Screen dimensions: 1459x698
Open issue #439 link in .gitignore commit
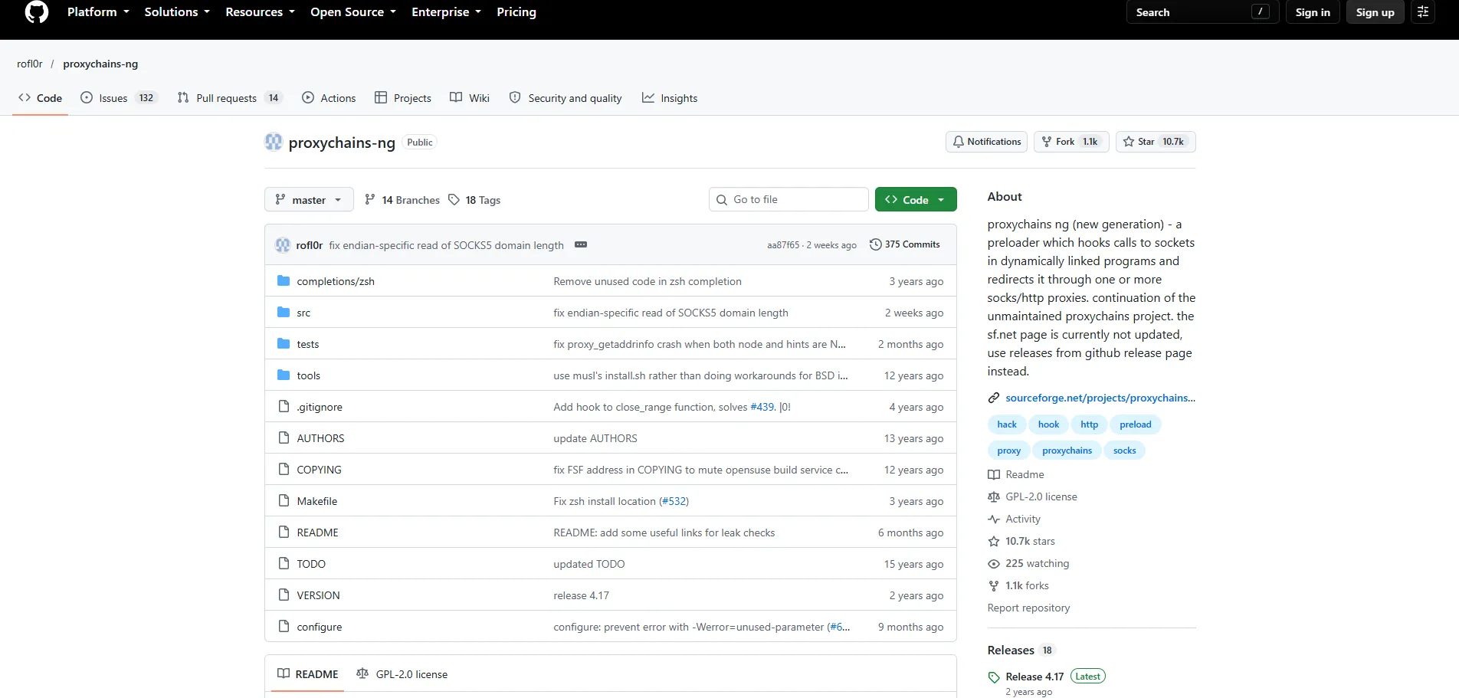tap(762, 407)
